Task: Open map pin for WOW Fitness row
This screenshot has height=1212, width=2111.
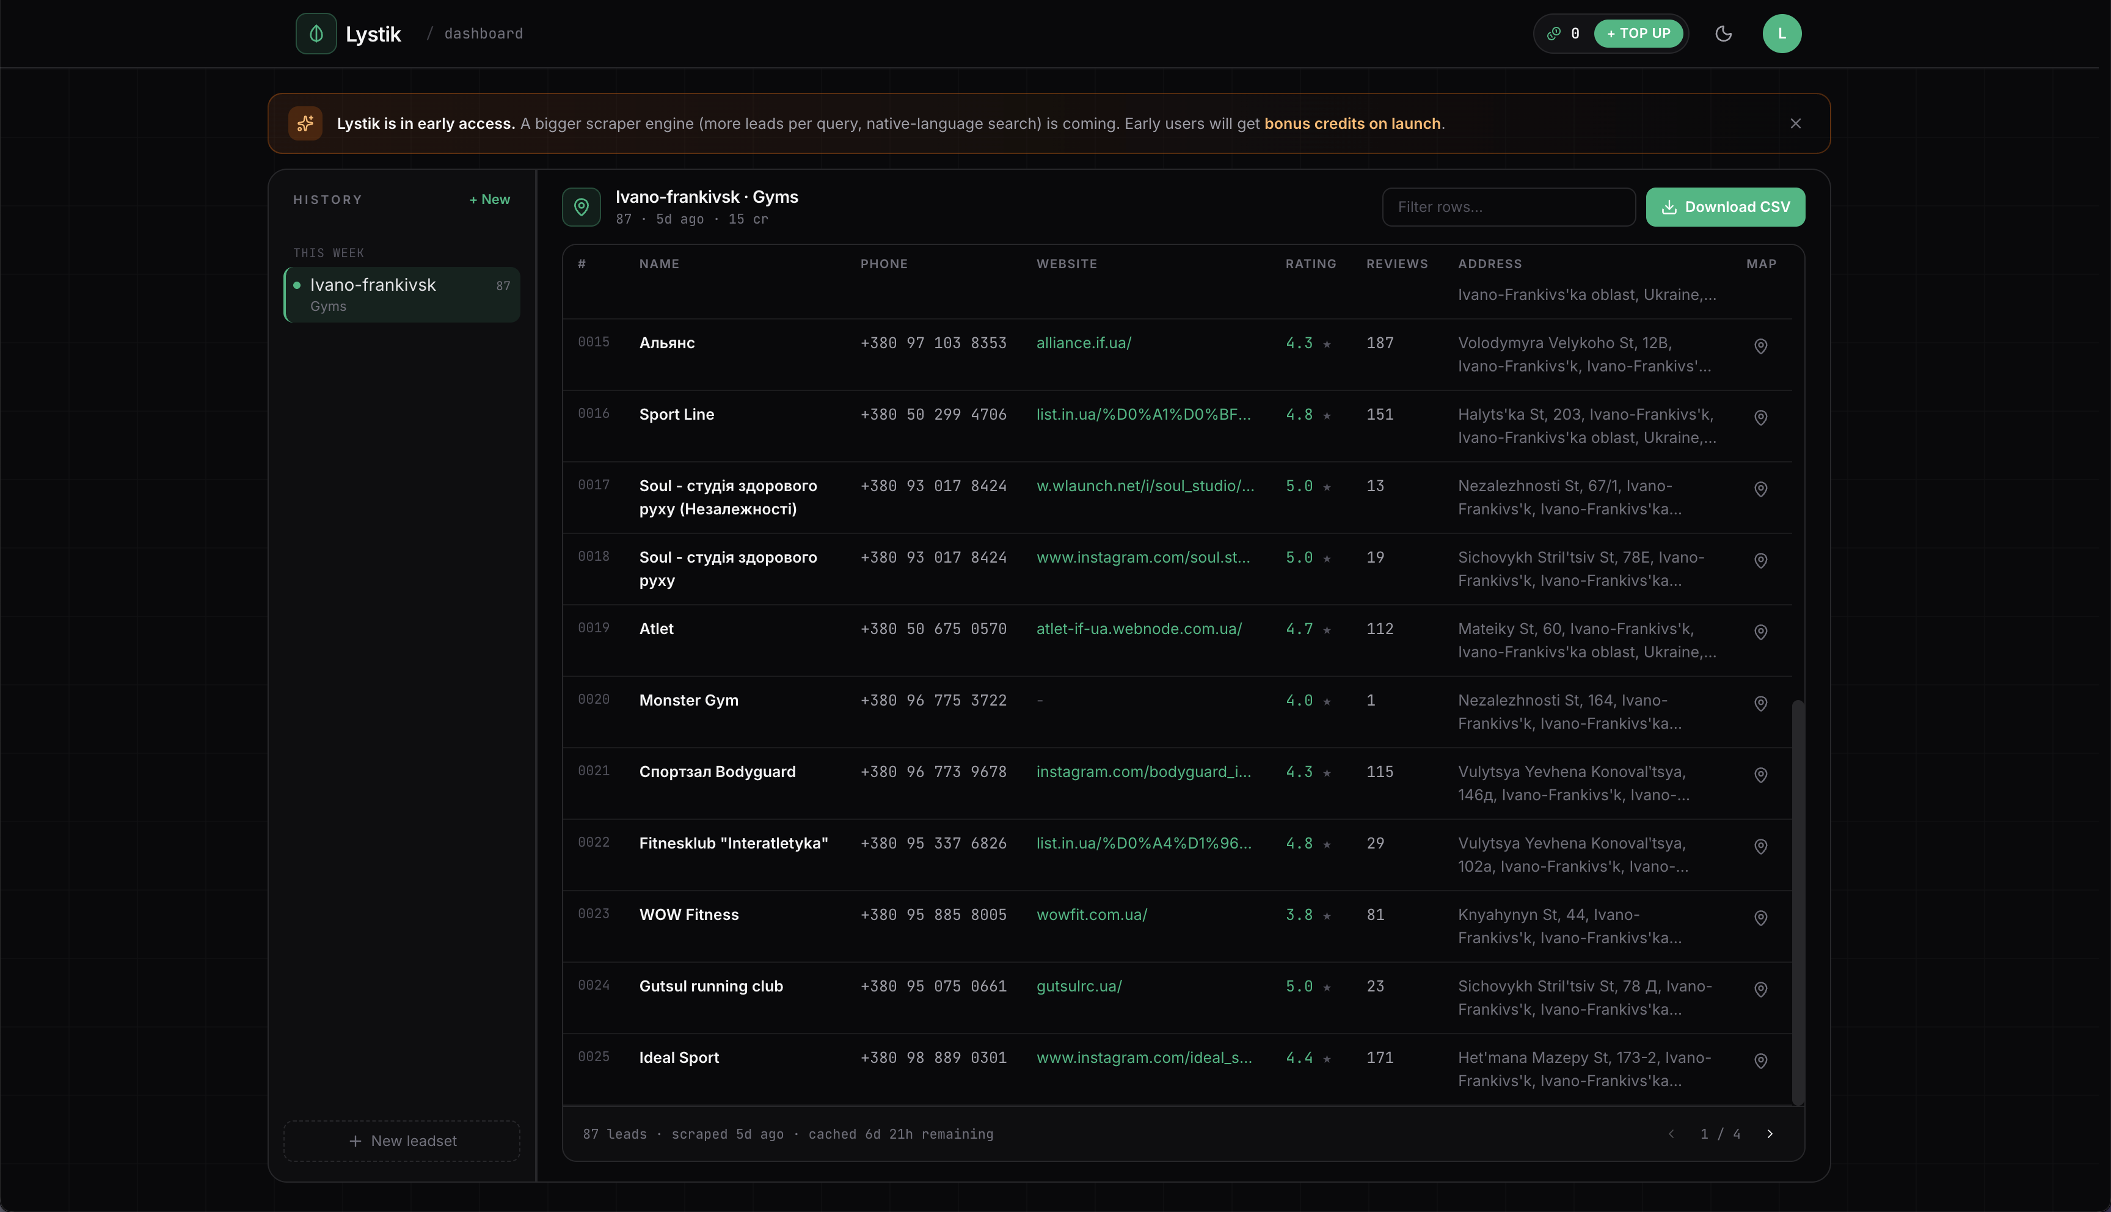Action: coord(1760,919)
